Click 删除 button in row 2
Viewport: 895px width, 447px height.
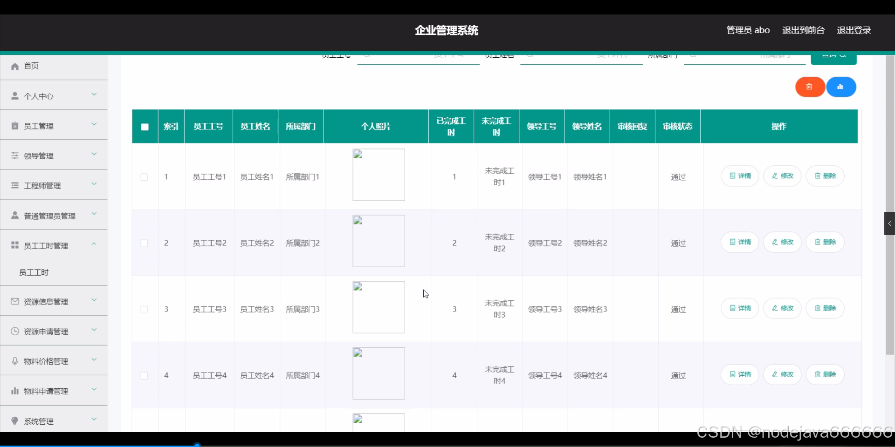click(x=825, y=242)
